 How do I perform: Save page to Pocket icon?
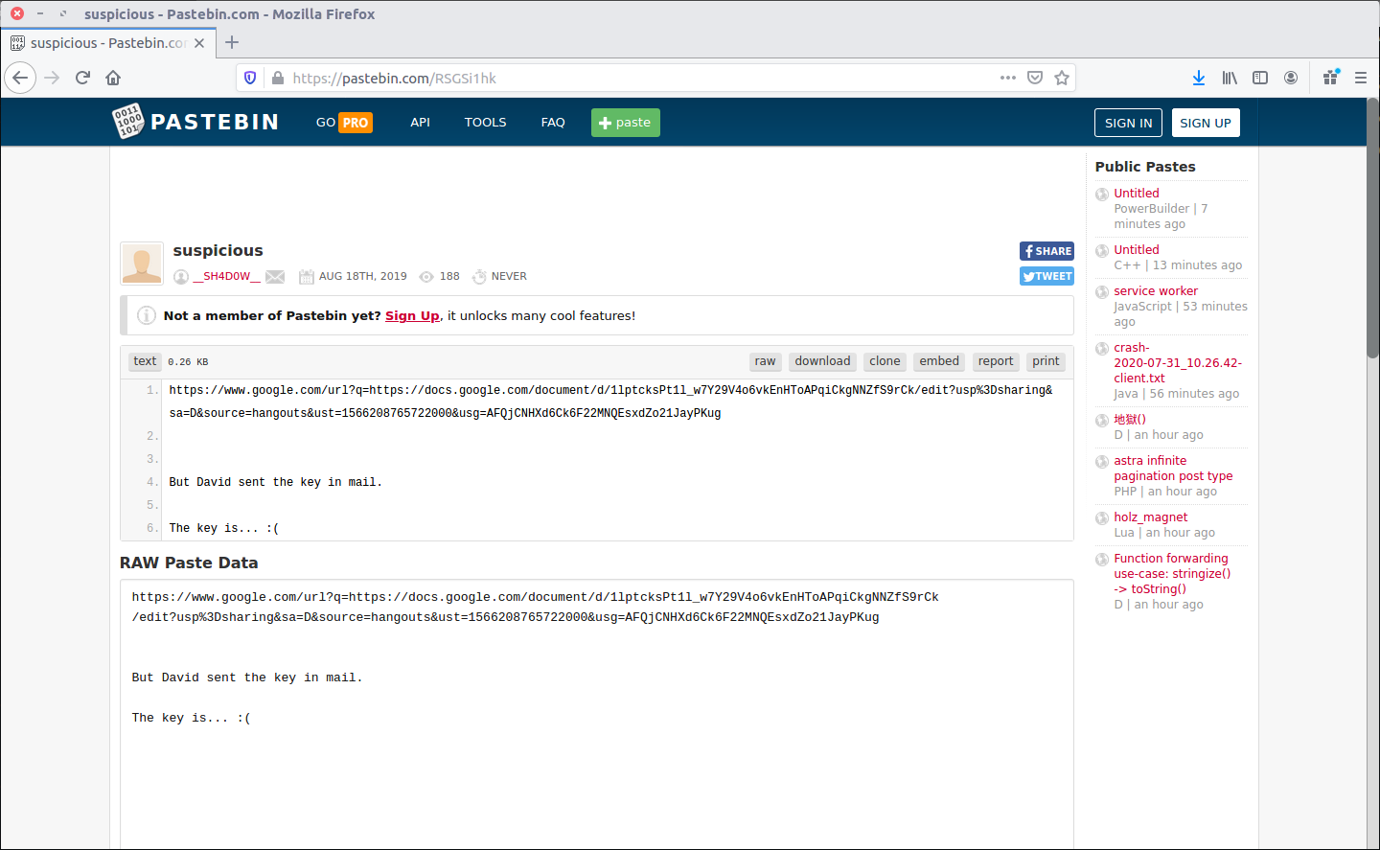[x=1035, y=78]
